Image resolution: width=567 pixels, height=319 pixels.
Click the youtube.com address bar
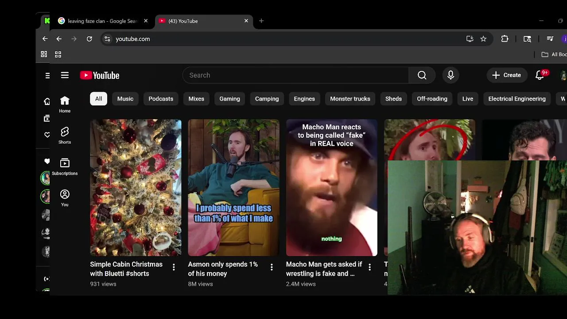coord(297,39)
